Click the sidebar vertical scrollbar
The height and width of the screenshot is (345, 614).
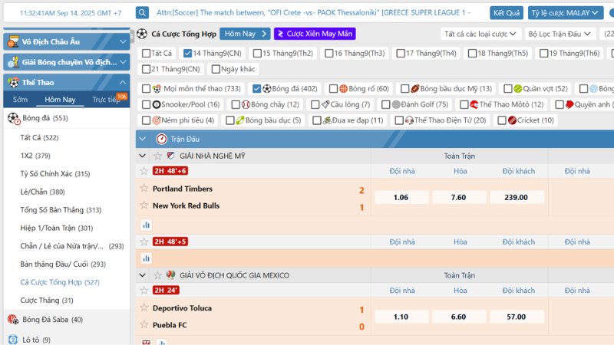pos(132,37)
